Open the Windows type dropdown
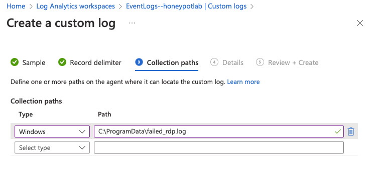Viewport: 374px width, 196px height. pos(52,131)
